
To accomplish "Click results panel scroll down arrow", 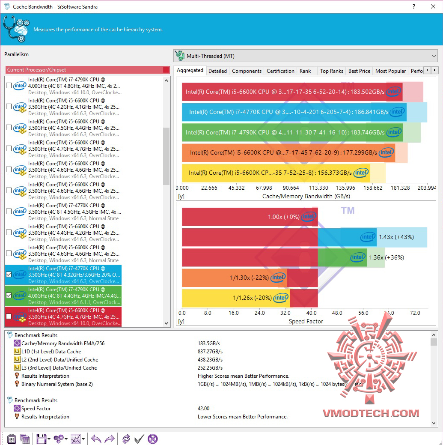I will click(x=434, y=423).
